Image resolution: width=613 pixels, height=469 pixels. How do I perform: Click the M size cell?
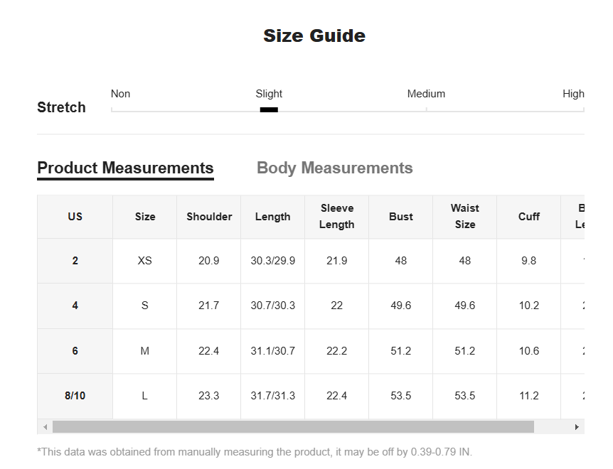tap(144, 351)
